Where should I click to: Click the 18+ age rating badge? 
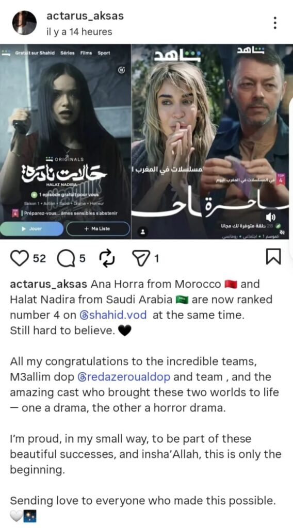[122, 70]
